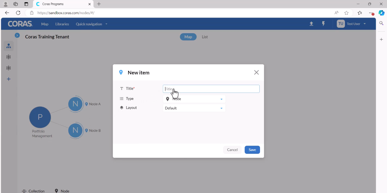Open the Copilot icon
This screenshot has width=387, height=193.
(382, 13)
